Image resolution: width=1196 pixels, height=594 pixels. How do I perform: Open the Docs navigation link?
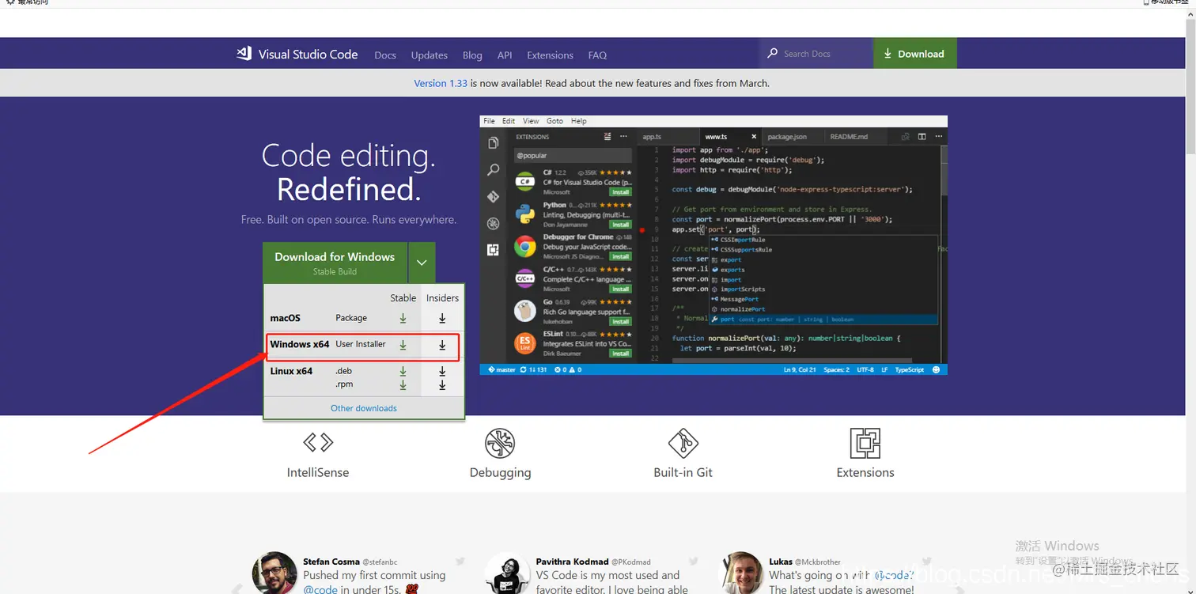point(385,55)
